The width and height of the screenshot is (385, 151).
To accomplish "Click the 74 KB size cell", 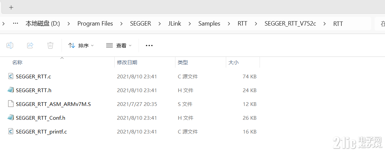I will coord(249,76).
